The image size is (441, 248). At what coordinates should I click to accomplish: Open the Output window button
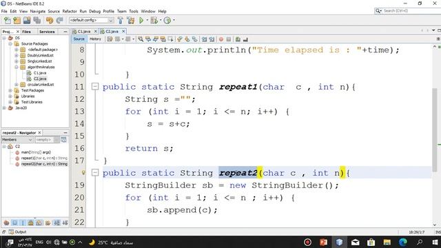(17, 232)
